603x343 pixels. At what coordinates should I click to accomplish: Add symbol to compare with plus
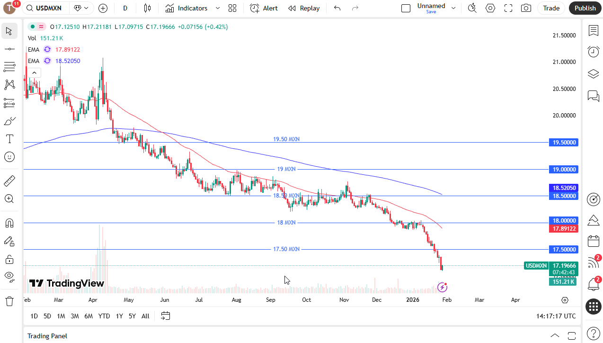point(103,8)
